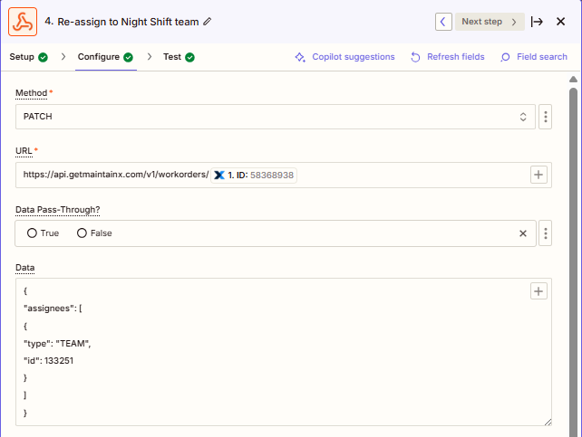Open Copilot suggestions
The image size is (582, 437).
click(344, 57)
